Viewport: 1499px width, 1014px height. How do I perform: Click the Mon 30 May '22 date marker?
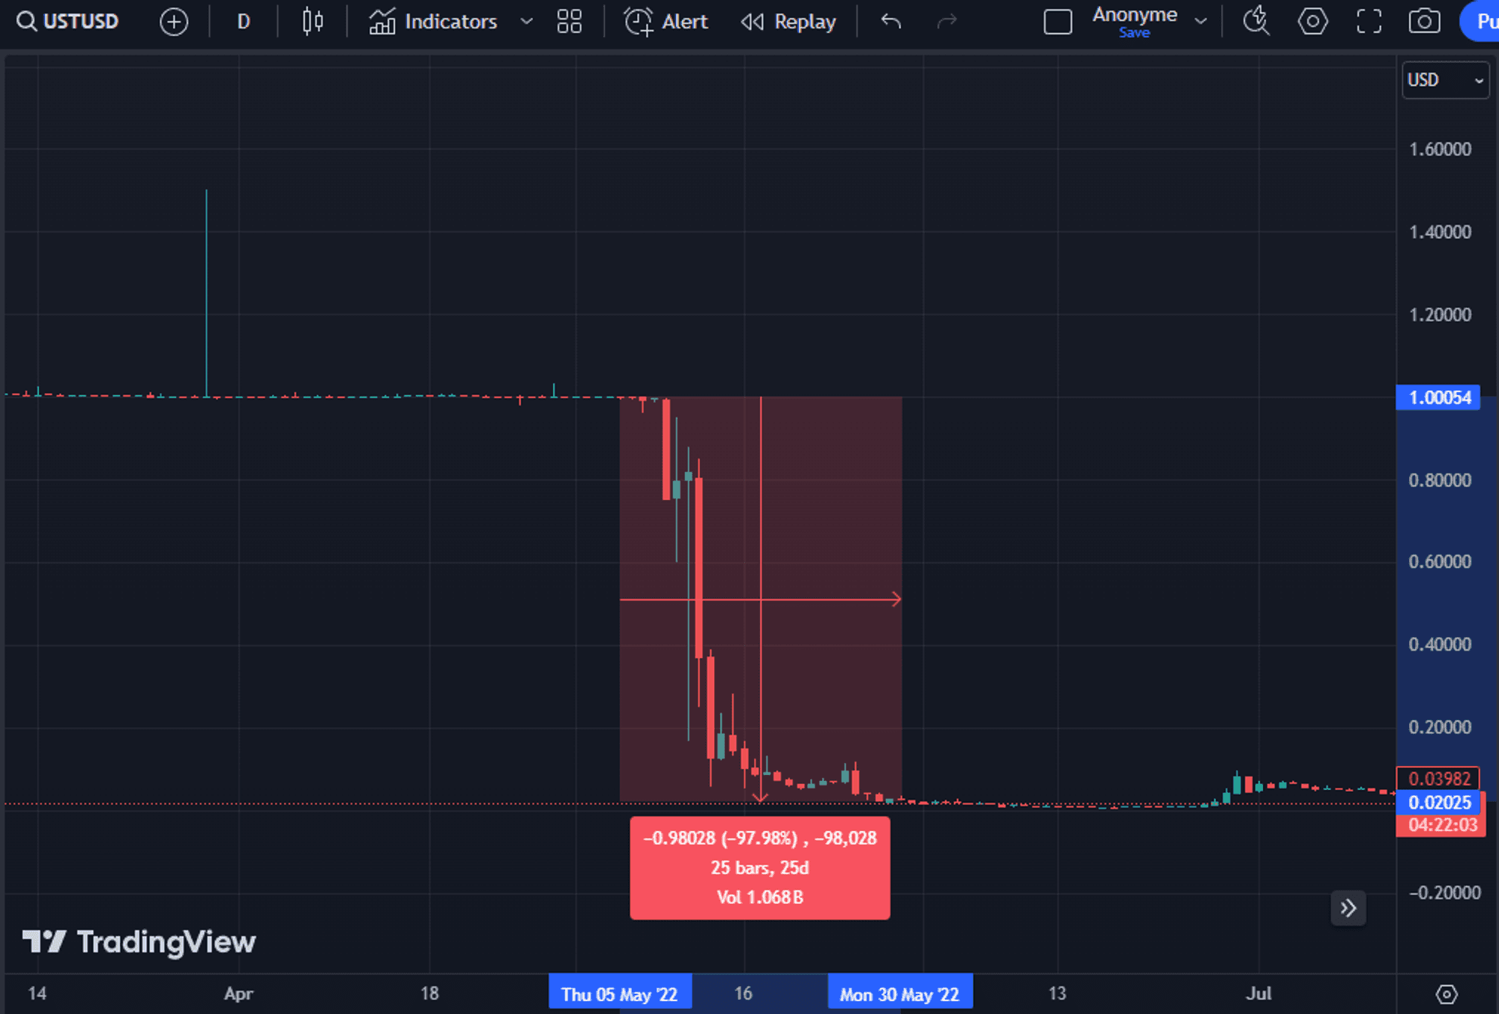[x=899, y=994]
